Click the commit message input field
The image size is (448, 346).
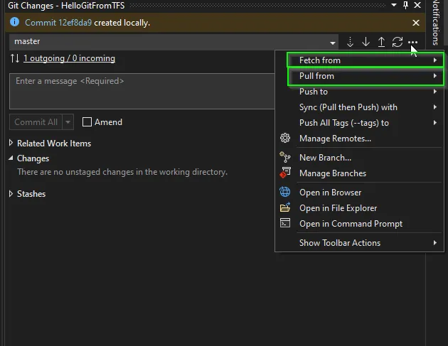click(142, 92)
